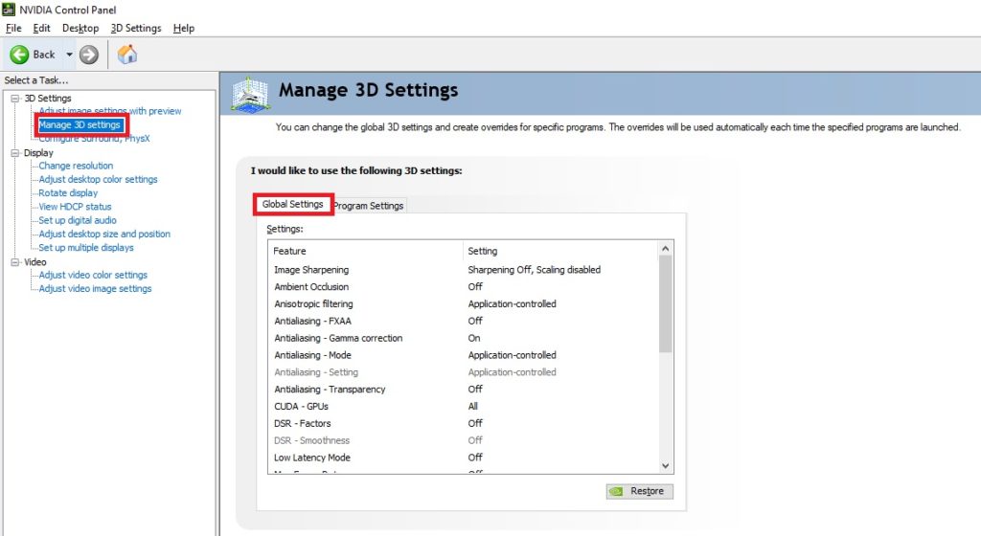Open Change resolution link
Viewport: 981px width, 536px height.
pos(76,166)
